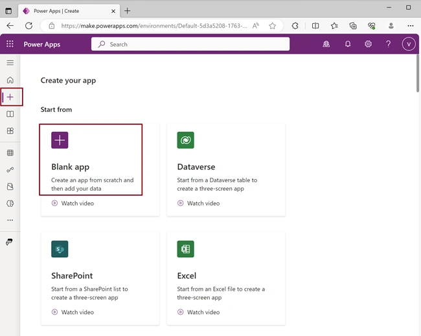Screen dimensions: 421x336
Task: Watch video for Excel
Action: [198, 312]
